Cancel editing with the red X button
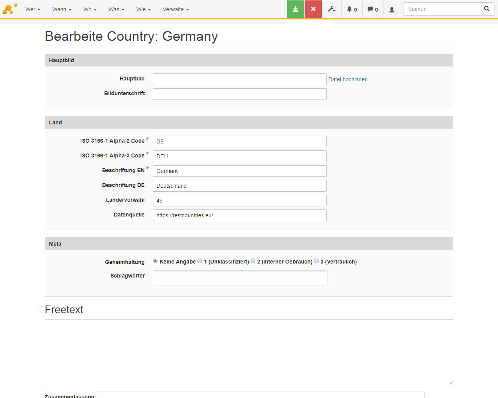 coord(313,9)
